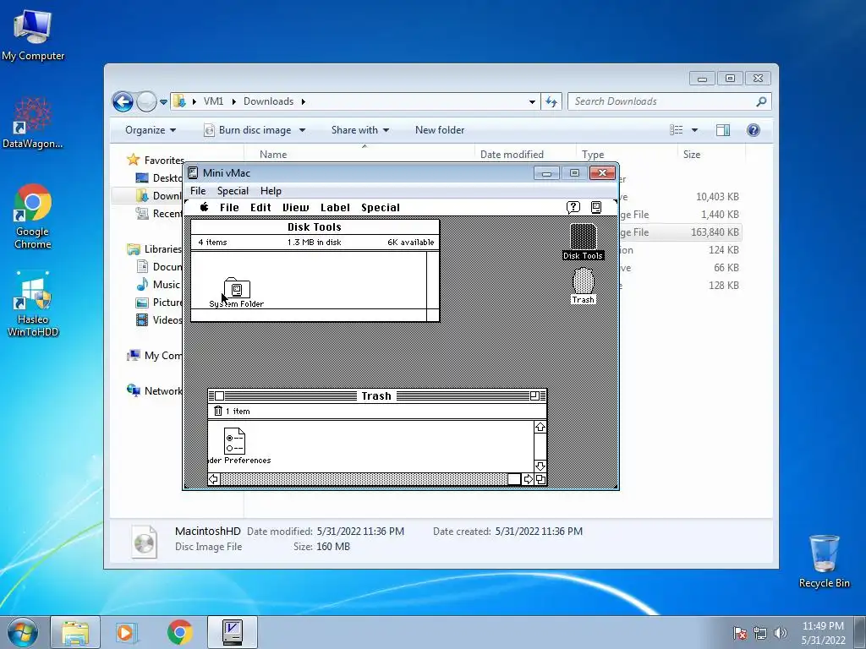Expand Burn disc image dropdown arrow

[302, 130]
